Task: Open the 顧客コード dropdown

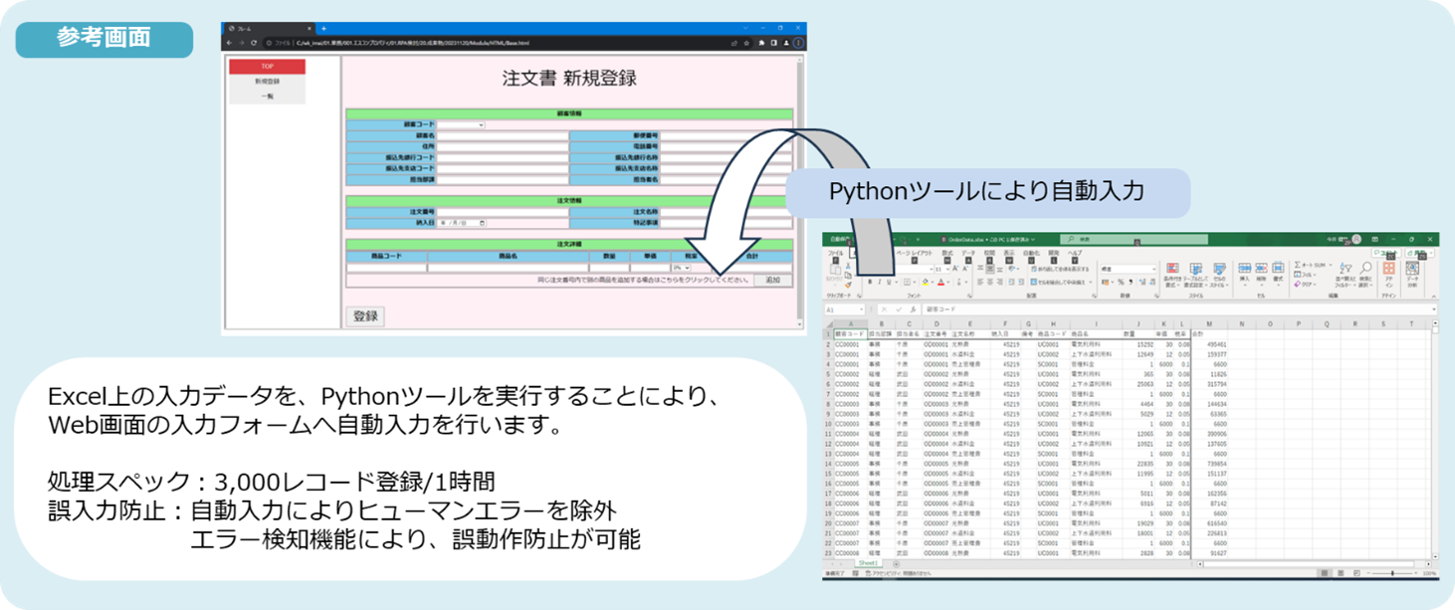Action: [461, 125]
